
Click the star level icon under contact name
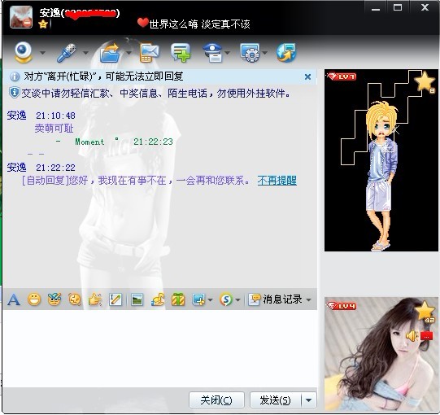[43, 24]
